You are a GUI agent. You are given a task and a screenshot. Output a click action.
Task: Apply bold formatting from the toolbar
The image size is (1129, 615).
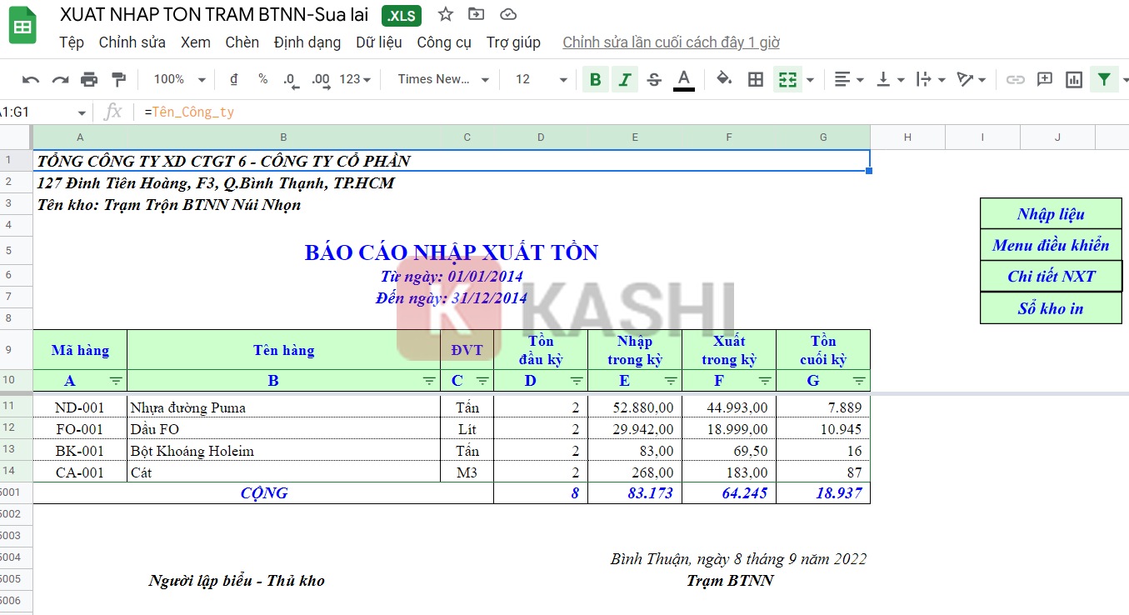tap(595, 78)
